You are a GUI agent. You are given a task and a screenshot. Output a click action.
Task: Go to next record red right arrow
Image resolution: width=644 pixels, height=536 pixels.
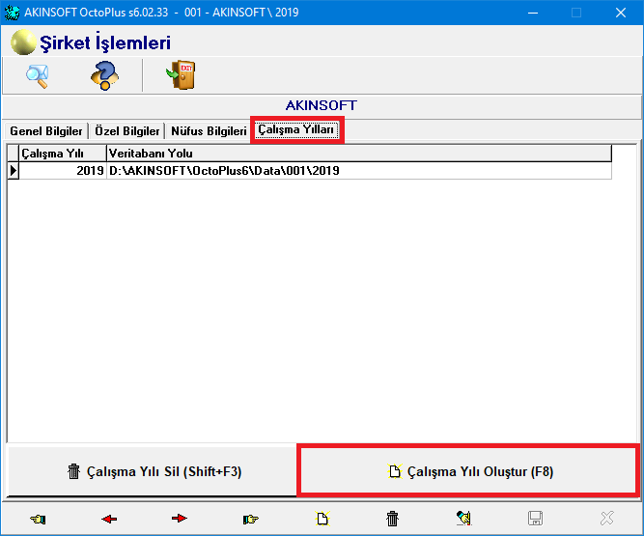[x=180, y=519]
